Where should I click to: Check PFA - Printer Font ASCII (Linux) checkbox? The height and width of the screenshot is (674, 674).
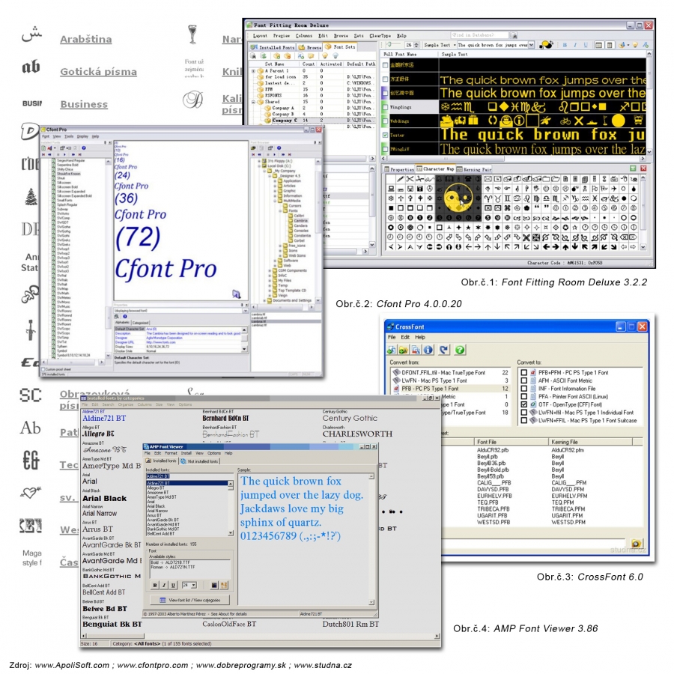coord(523,396)
